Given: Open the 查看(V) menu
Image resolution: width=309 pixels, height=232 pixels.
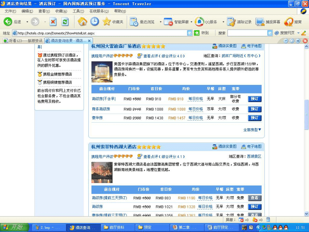Looking at the screenshot, I should coord(44,11).
